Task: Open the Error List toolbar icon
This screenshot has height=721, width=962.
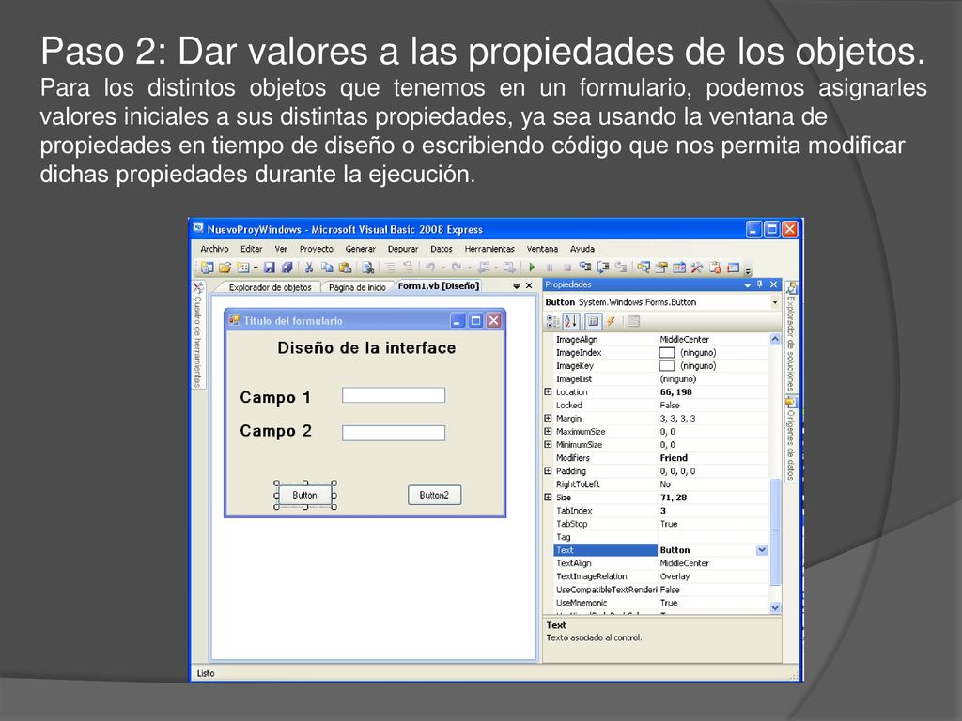Action: pyautogui.click(x=715, y=268)
